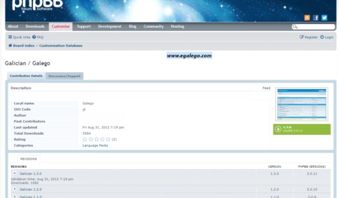Click the www.egalego.com banner text

click(x=189, y=55)
